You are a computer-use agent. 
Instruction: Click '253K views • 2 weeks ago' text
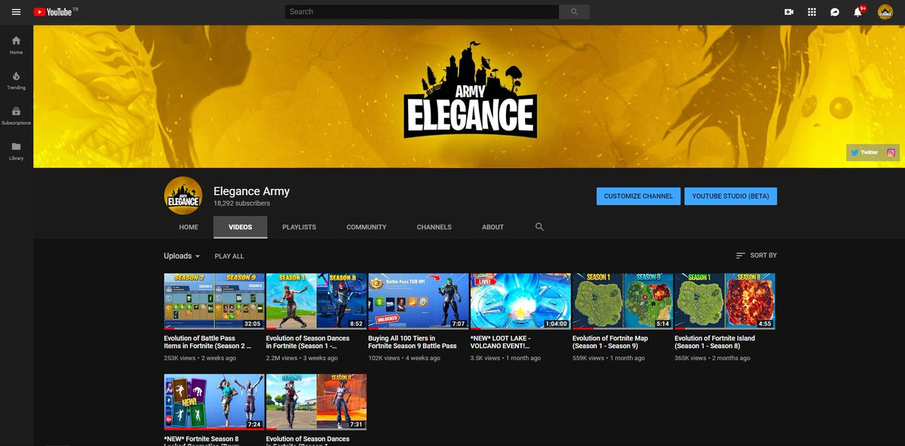200,359
